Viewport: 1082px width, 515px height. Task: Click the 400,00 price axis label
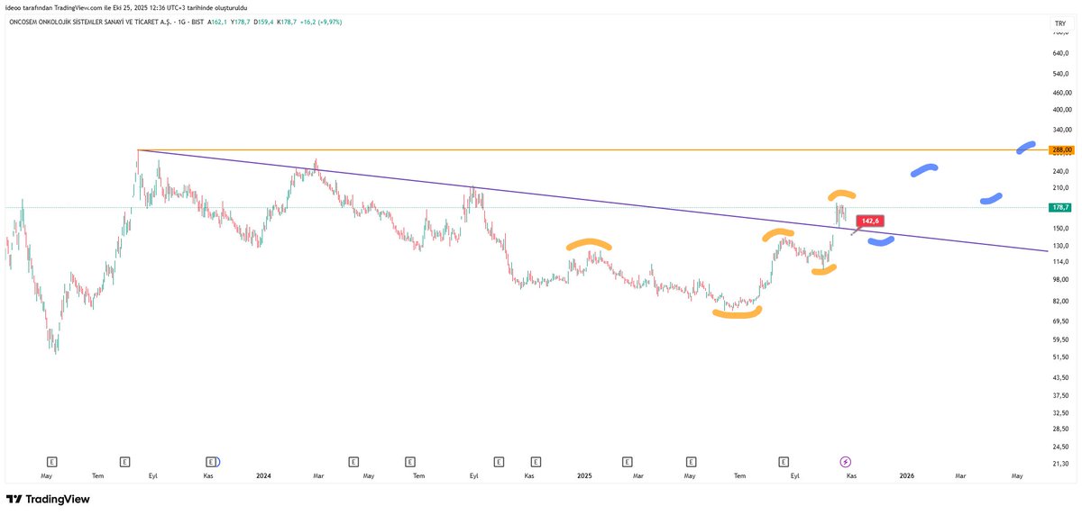[1061, 110]
